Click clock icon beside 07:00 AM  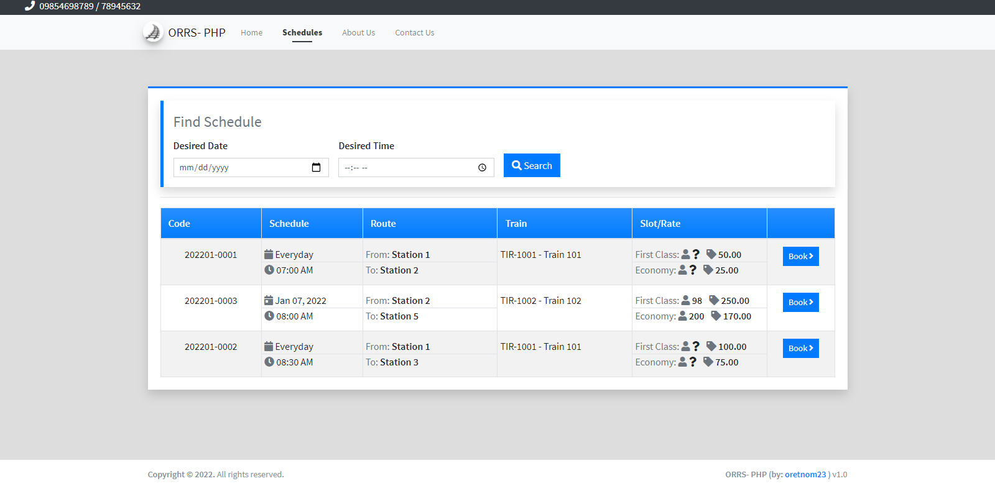click(269, 270)
